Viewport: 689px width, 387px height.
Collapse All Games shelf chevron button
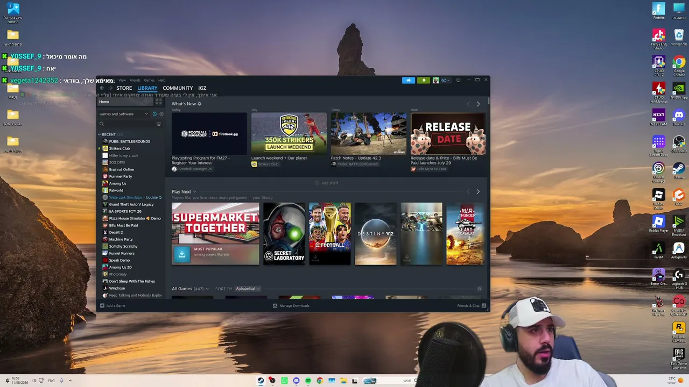tap(480, 289)
